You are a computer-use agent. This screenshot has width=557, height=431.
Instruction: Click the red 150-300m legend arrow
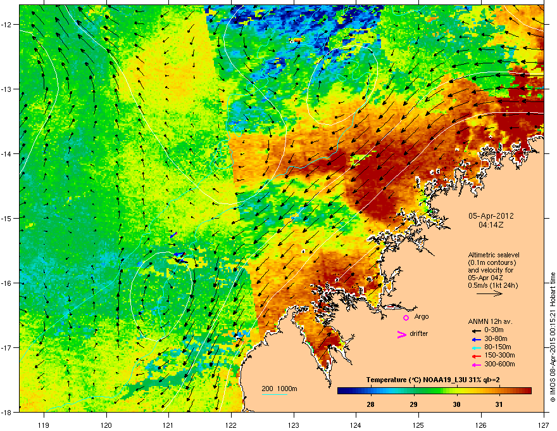[477, 356]
